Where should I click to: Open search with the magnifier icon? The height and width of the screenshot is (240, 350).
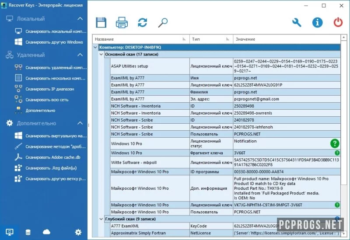point(163,23)
